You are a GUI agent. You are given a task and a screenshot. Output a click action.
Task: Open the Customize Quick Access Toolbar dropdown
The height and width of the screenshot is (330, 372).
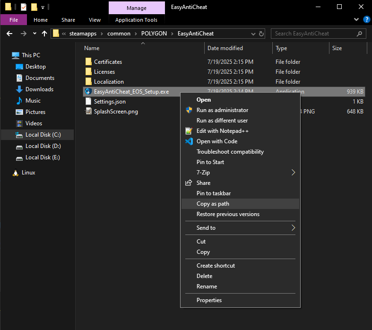click(x=43, y=7)
